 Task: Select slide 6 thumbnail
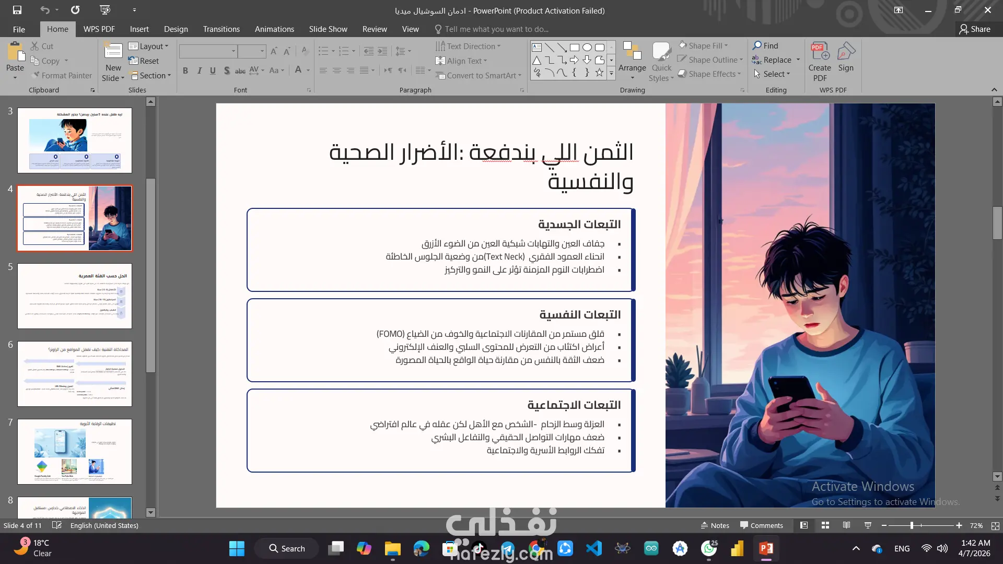(x=75, y=374)
